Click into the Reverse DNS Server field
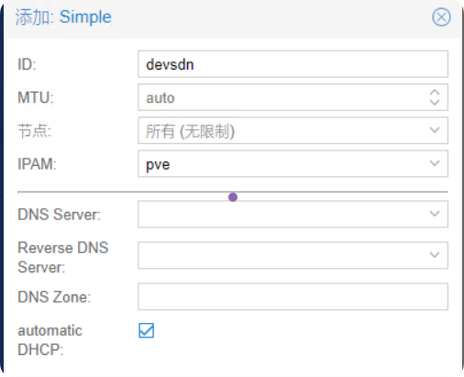 [293, 255]
